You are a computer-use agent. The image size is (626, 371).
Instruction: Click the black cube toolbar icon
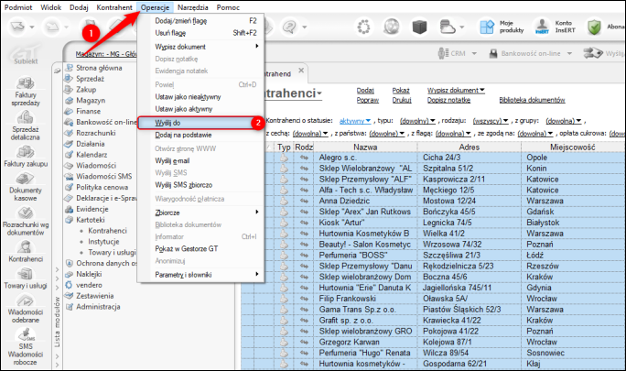pos(419,27)
